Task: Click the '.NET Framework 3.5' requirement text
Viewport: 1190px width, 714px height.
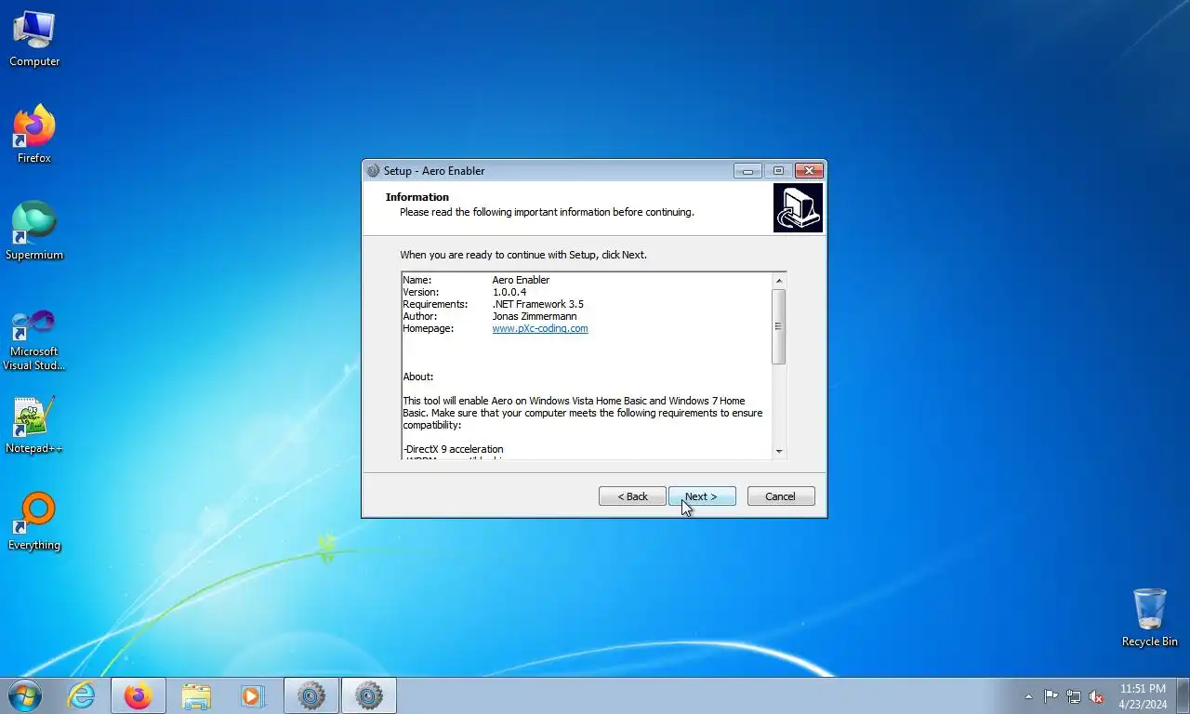Action: (538, 304)
